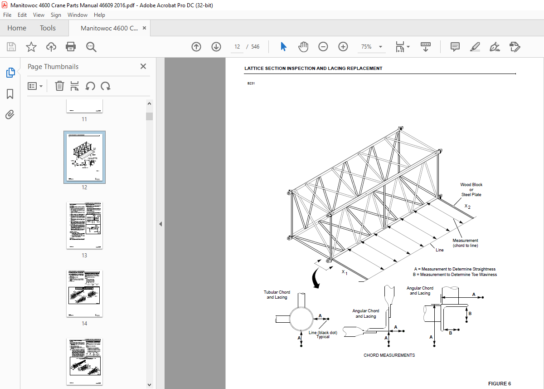Select the page 11 thumbnail
Image resolution: width=544 pixels, height=389 pixels.
84,106
